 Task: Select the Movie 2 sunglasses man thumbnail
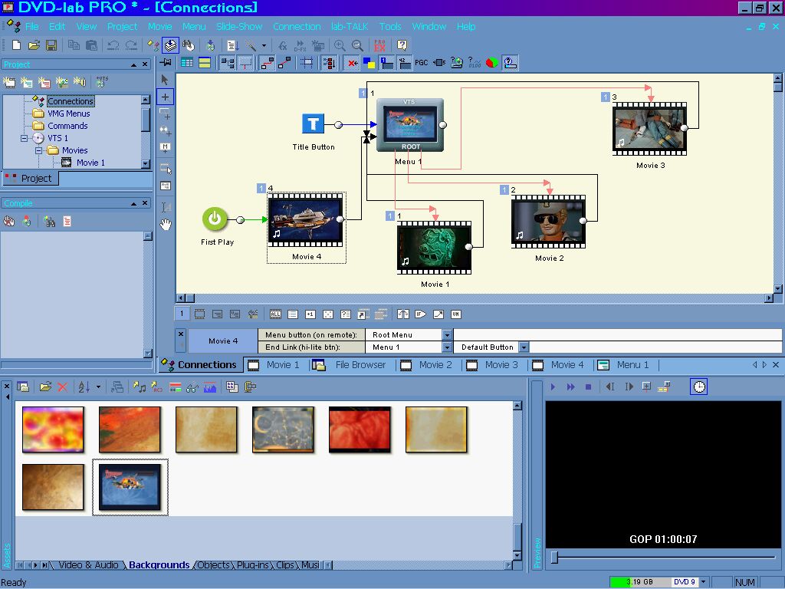coord(548,222)
